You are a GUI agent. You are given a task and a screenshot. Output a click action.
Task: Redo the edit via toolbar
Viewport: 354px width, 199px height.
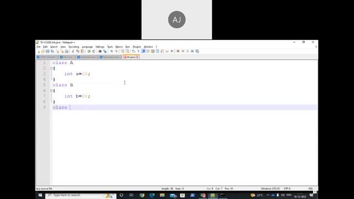point(93,51)
